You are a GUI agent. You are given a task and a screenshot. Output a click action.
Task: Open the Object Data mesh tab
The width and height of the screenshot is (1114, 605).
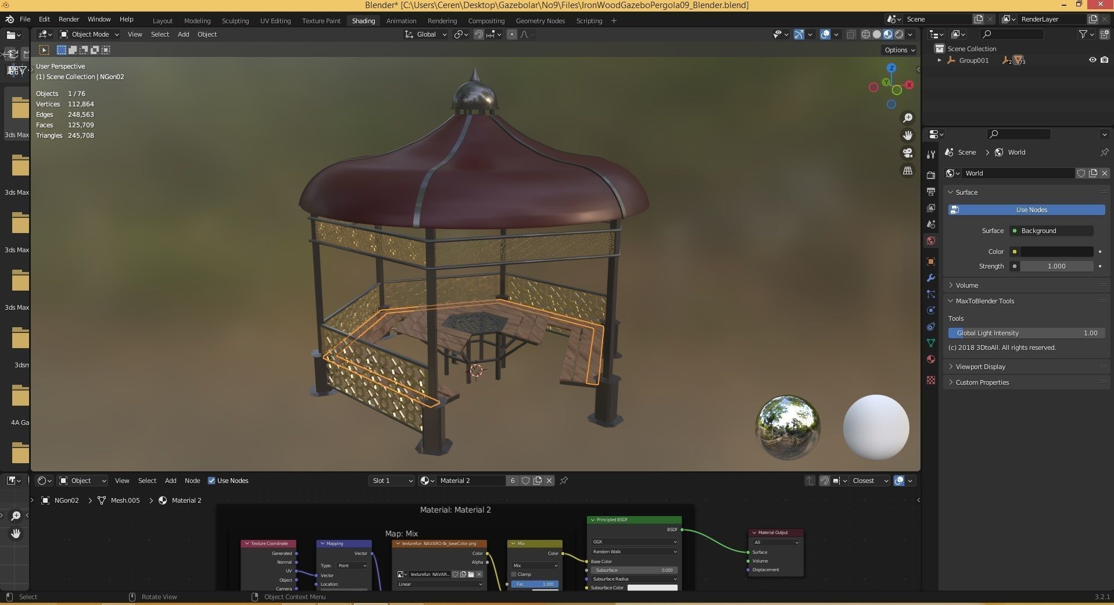931,343
